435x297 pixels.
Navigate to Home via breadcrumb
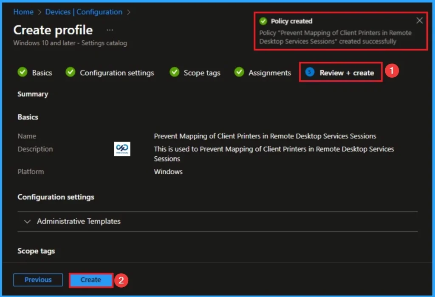[23, 12]
